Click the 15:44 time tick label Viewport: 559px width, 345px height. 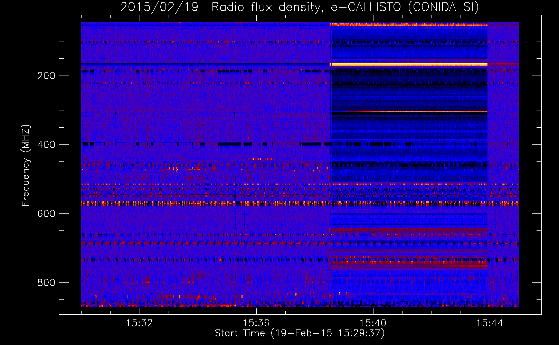click(490, 323)
